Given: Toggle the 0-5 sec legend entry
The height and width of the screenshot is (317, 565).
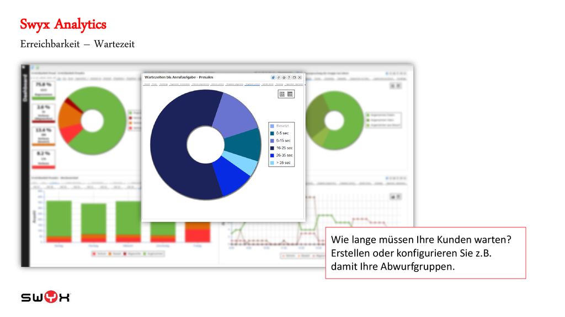Looking at the screenshot, I should [280, 133].
